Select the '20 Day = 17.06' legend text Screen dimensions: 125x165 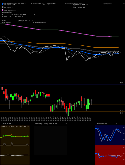(10, 4)
